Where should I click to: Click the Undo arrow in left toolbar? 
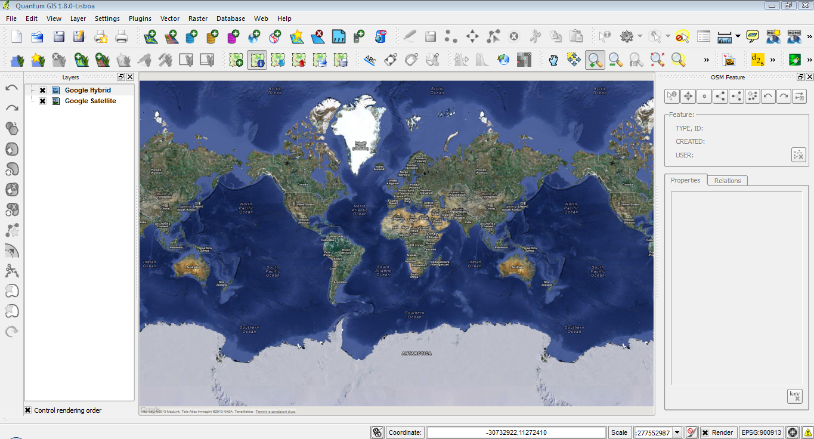pos(11,88)
